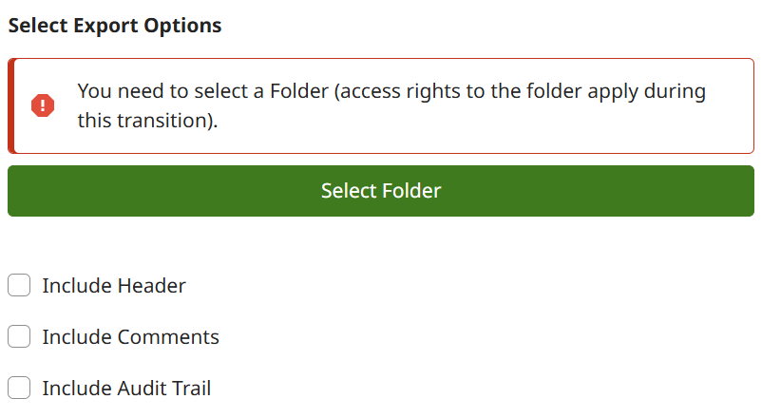Screen dimensions: 762x418
Task: Tick the Include Header checkbox
Action: pos(19,285)
